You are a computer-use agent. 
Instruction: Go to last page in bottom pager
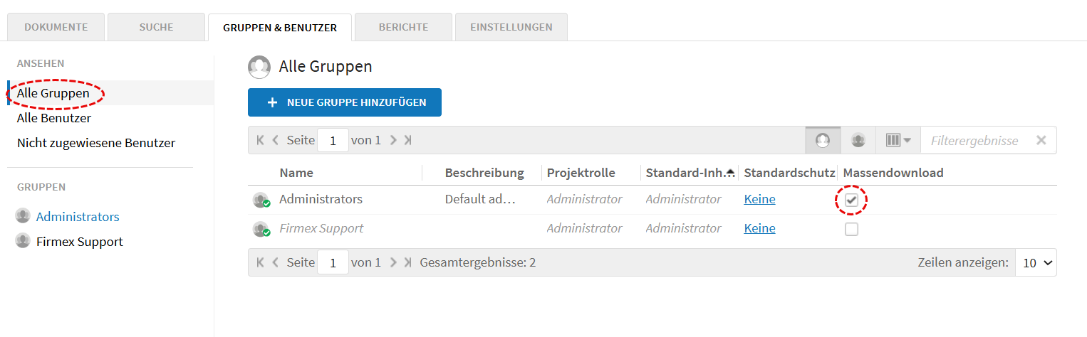tap(407, 262)
